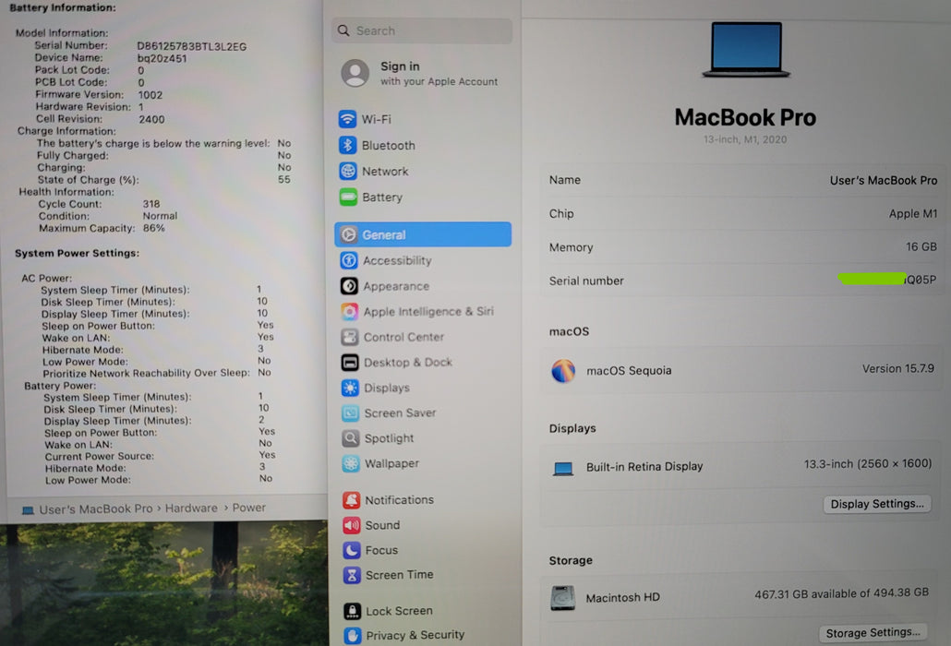
Task: Click the Display Settings… button
Action: pyautogui.click(x=877, y=504)
